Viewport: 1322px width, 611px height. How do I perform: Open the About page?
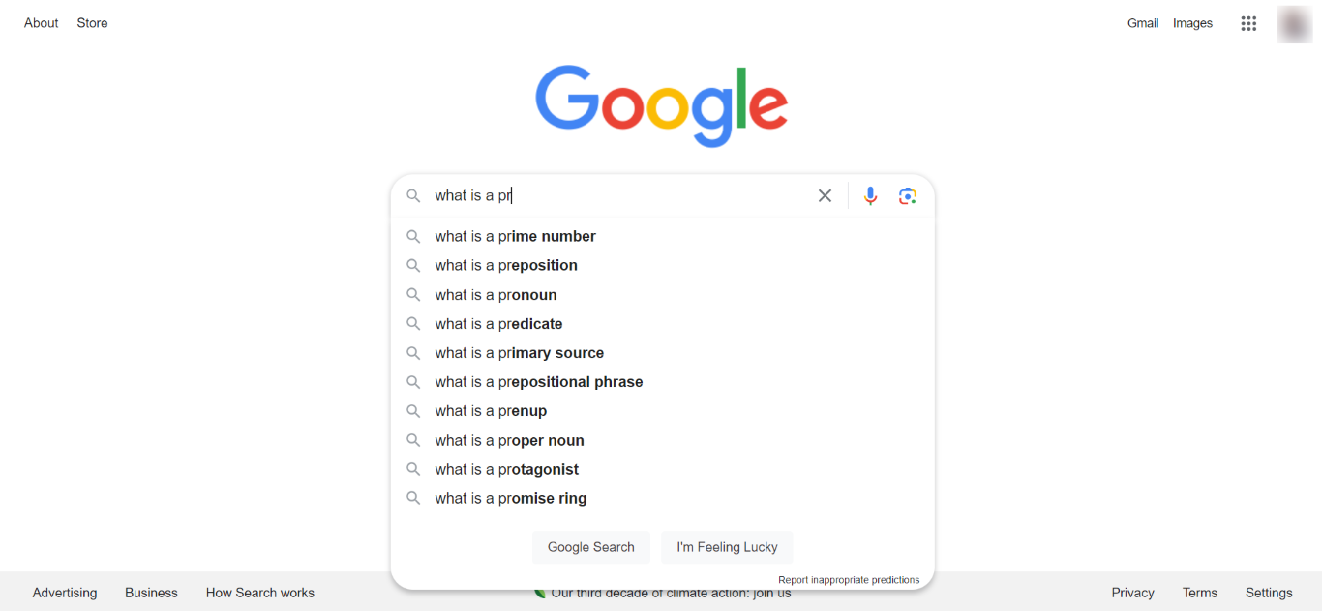[41, 22]
